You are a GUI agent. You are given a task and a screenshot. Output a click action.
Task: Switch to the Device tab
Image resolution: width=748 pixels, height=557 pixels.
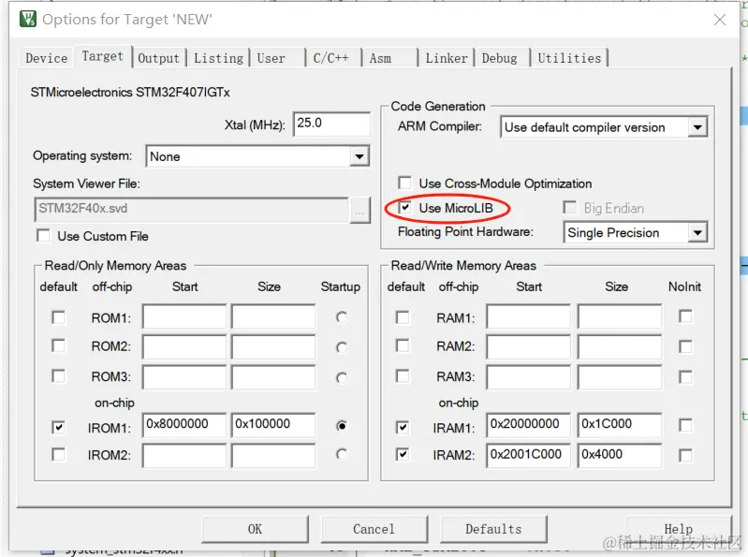pyautogui.click(x=46, y=58)
